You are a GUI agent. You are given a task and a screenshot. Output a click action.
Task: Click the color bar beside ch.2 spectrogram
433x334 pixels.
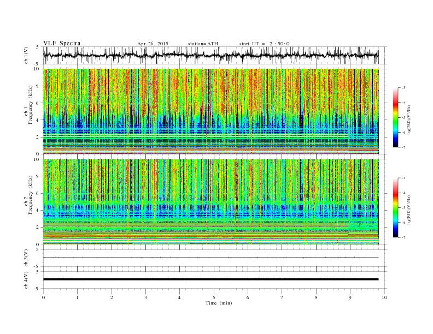coord(395,207)
